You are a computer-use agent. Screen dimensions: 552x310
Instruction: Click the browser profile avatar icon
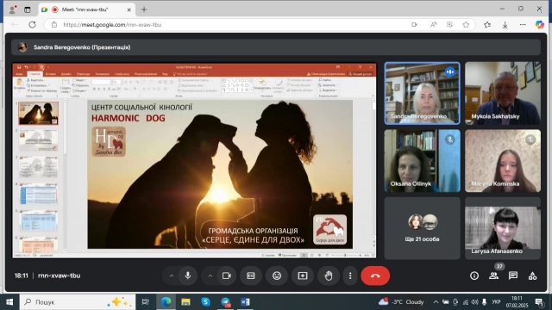pyautogui.click(x=13, y=9)
